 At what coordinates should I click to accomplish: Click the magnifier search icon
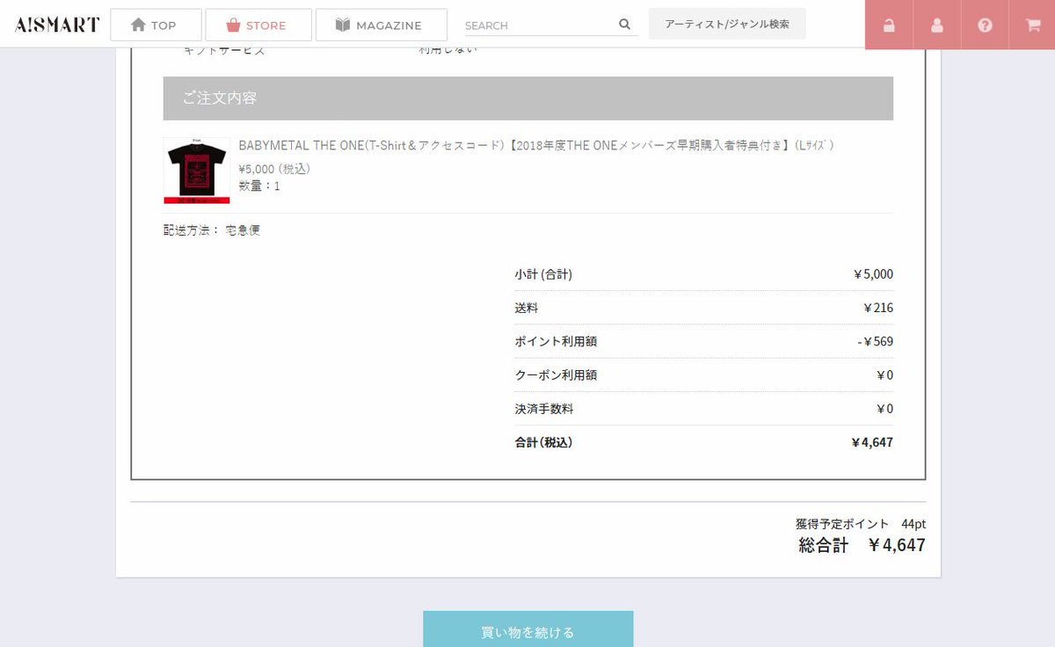point(625,25)
